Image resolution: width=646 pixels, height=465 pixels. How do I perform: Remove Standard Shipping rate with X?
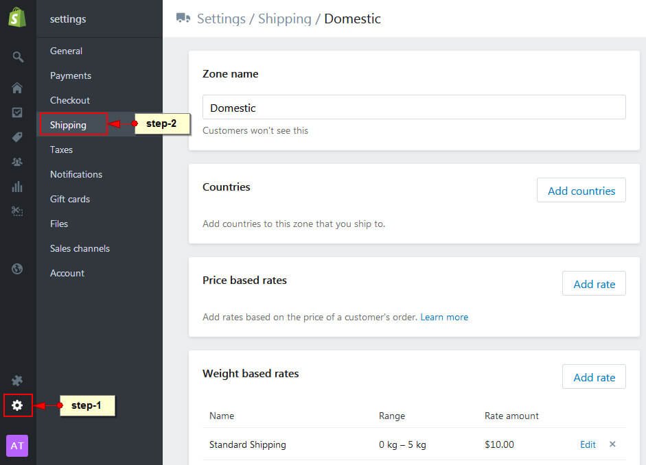click(x=612, y=444)
